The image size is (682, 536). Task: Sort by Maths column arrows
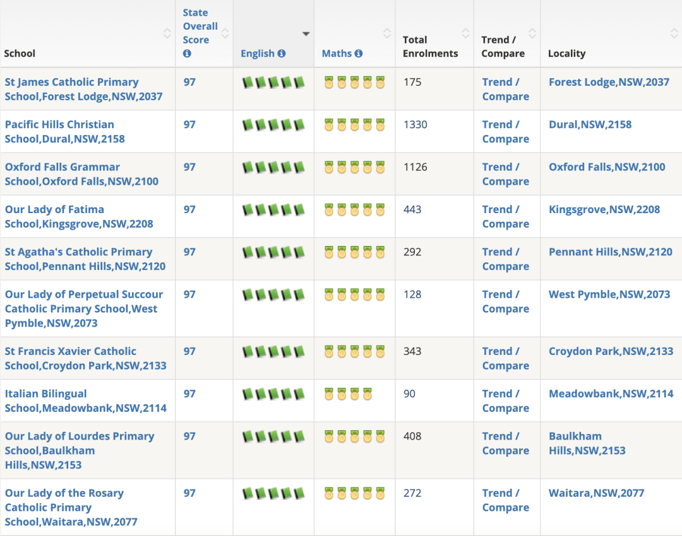[x=386, y=33]
